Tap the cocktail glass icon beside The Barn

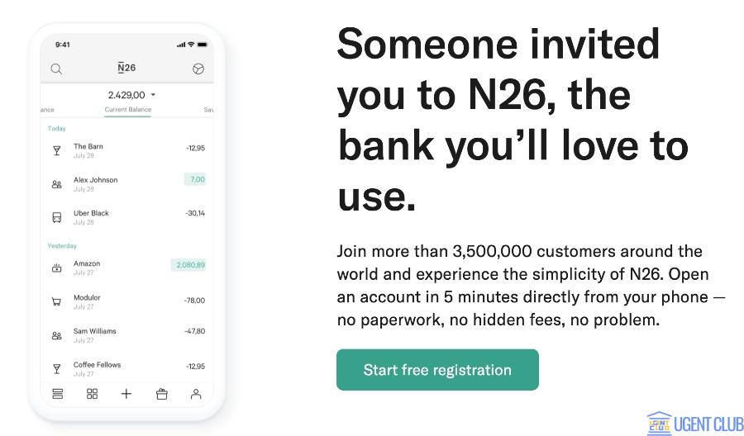[x=57, y=150]
